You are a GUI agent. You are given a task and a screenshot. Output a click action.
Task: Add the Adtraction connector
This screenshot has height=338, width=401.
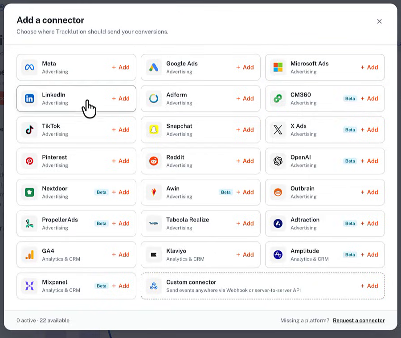coord(369,224)
